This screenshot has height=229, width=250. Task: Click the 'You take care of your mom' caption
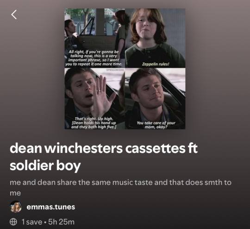point(156,125)
